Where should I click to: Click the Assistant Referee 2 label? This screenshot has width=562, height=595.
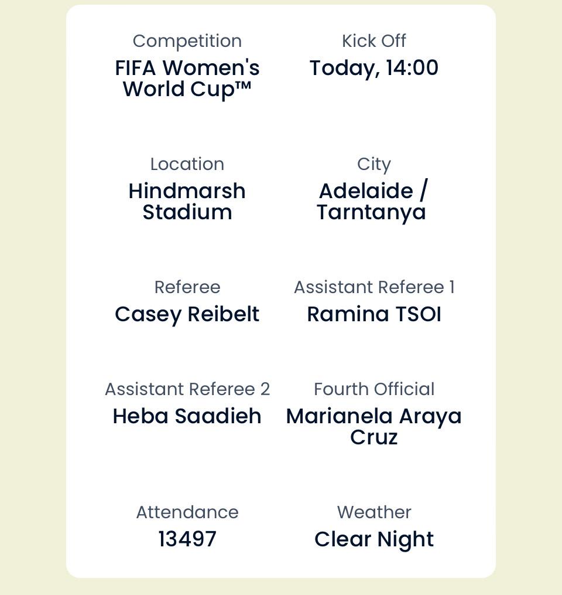(187, 389)
